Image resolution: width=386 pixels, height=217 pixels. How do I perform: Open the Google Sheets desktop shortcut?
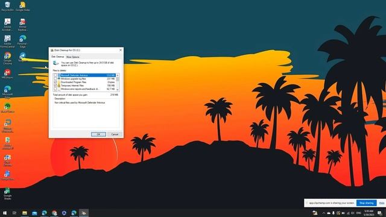(x=7, y=193)
